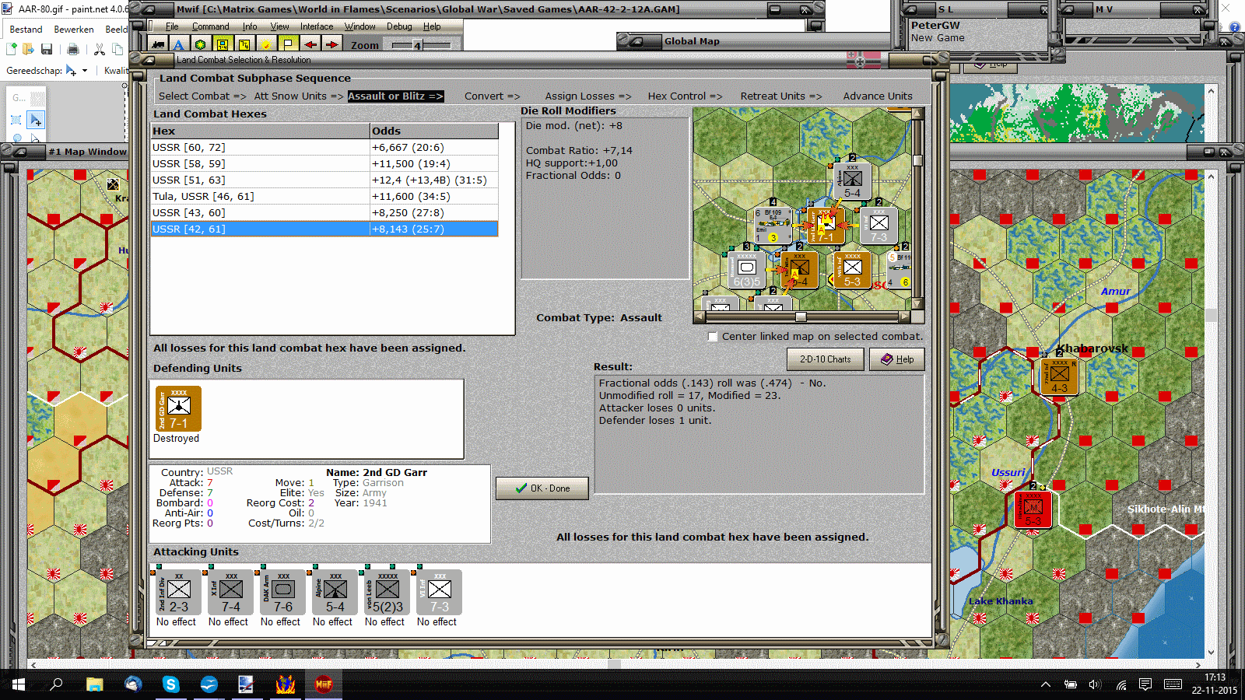1245x700 pixels.
Task: Open the Debug menu
Action: (399, 26)
